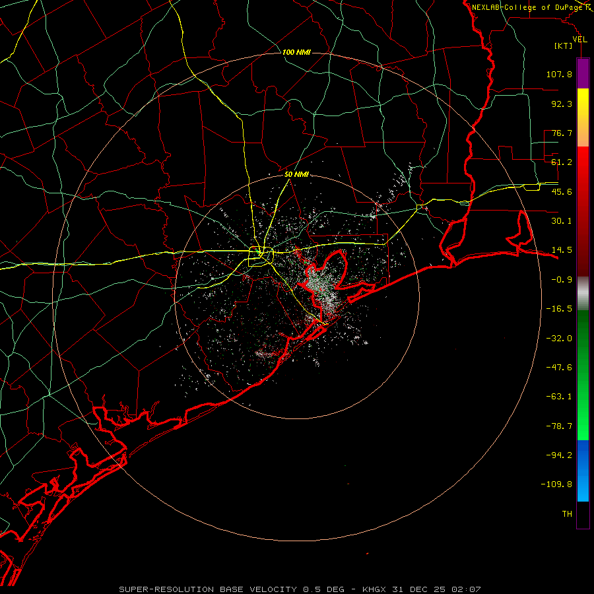This screenshot has width=594, height=594.
Task: Pick the red segment of the color bar
Action: pyautogui.click(x=583, y=211)
